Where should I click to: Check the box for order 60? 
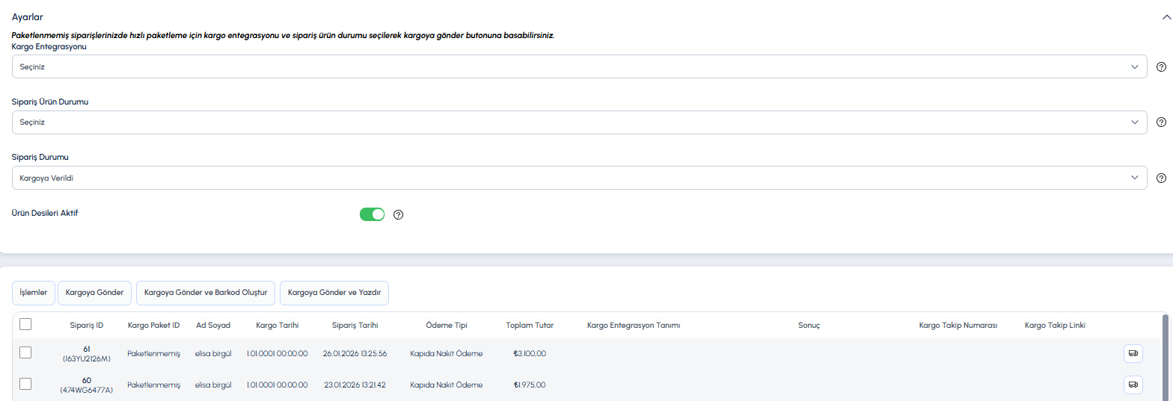(25, 384)
